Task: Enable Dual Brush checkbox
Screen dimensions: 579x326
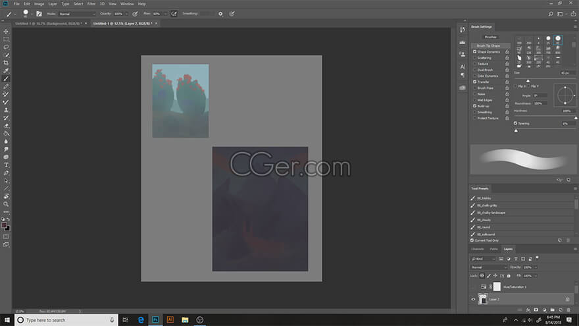Action: click(x=474, y=70)
